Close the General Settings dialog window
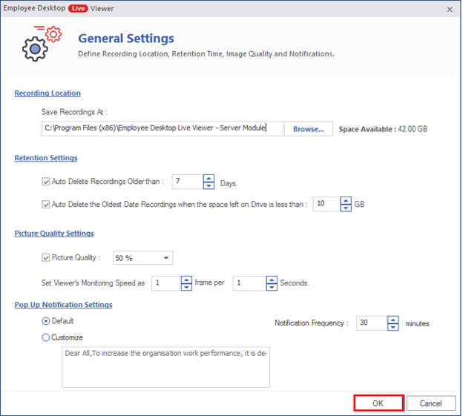The height and width of the screenshot is (416, 463). coord(450,10)
